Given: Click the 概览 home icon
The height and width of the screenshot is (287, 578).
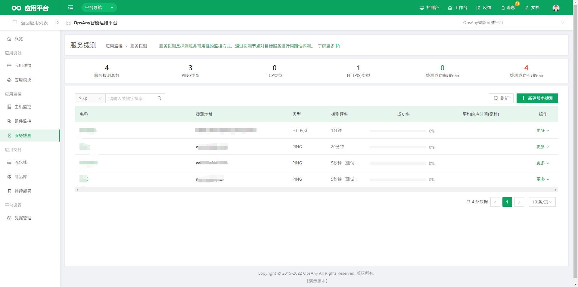Looking at the screenshot, I should (9, 39).
